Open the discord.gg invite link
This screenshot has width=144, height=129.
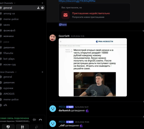click(77, 1)
